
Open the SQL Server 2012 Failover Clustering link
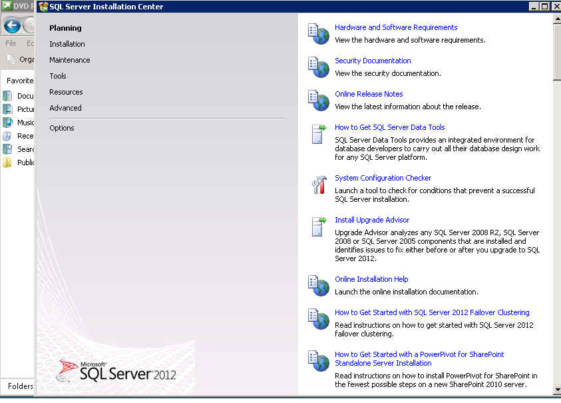pyautogui.click(x=432, y=312)
